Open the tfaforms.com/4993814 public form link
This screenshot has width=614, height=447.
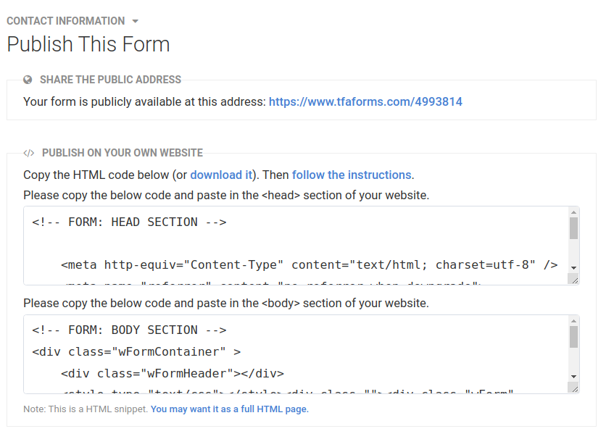pos(365,101)
